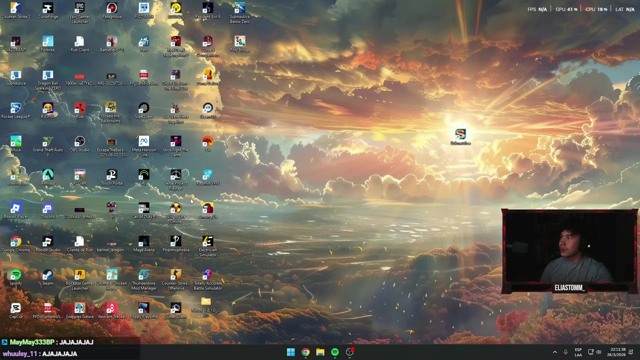Screen dimensions: 640x360
Task: Select the Resident Evil 6 shortcut
Action: point(207,11)
